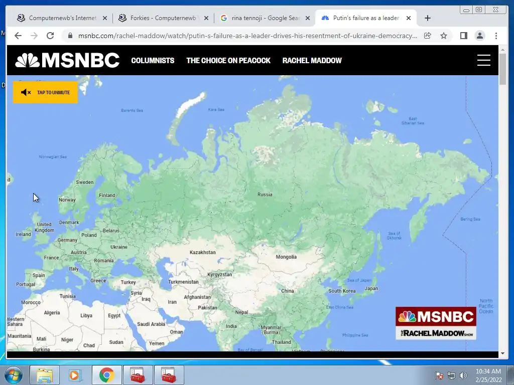The width and height of the screenshot is (514, 385).
Task: Open THE CHOICE ON PEACOCK link
Action: click(x=228, y=61)
